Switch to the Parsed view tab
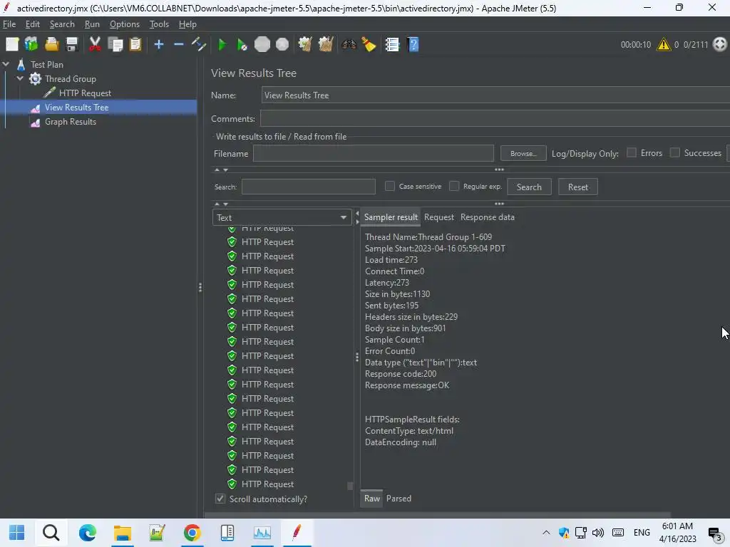The width and height of the screenshot is (730, 547). (399, 498)
